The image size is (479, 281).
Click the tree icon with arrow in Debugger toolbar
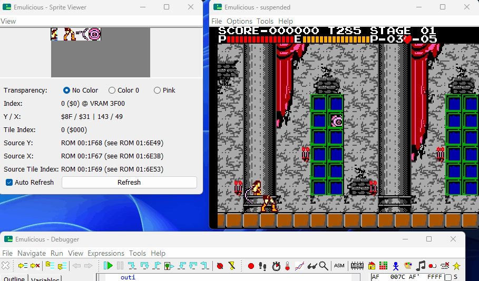(169, 266)
